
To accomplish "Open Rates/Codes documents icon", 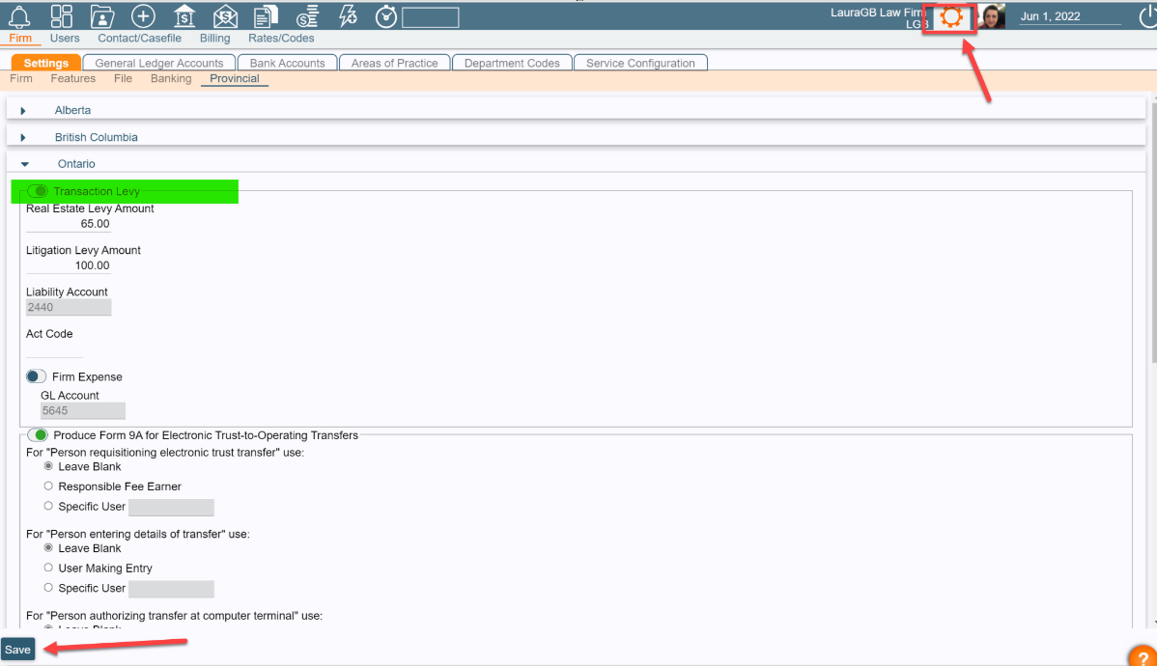I will click(x=265, y=15).
